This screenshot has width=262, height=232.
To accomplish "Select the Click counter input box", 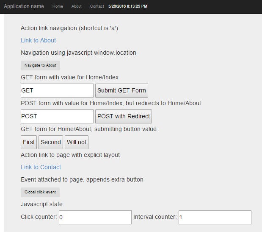I will (x=95, y=217).
